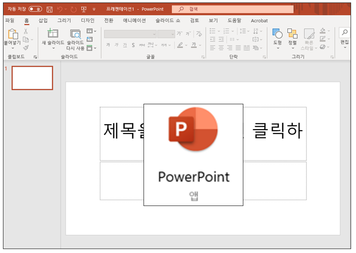Switch to the 전환 (Transitions) tab
The image size is (356, 253).
click(109, 21)
